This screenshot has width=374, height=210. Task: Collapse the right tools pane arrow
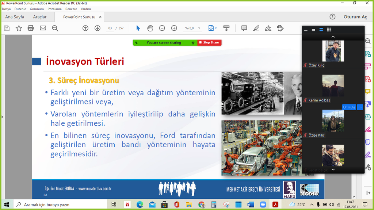pos(368,192)
